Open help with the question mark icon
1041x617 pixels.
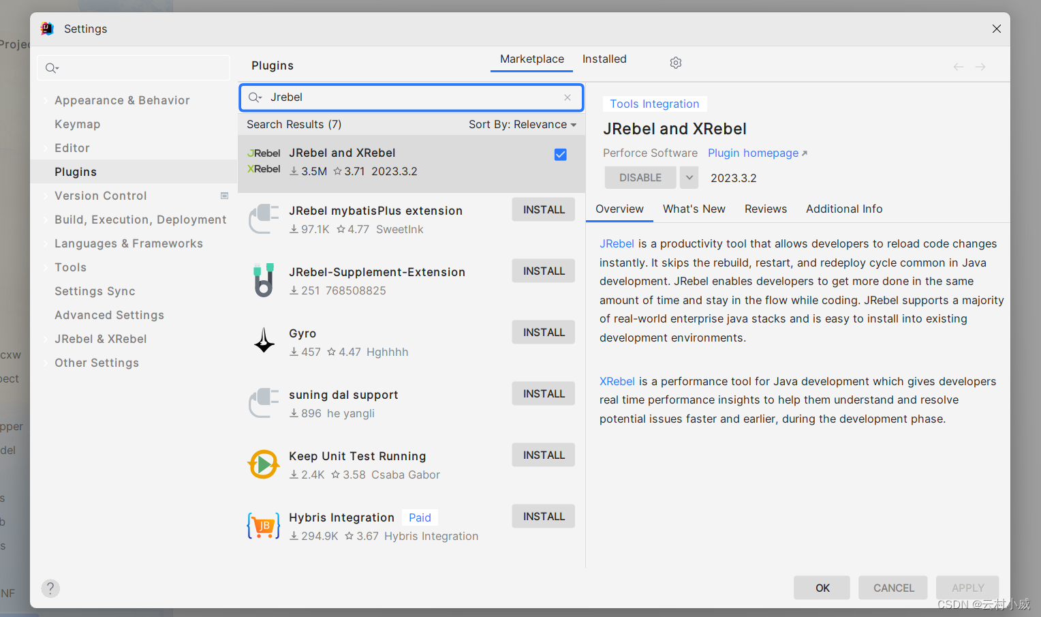click(50, 588)
